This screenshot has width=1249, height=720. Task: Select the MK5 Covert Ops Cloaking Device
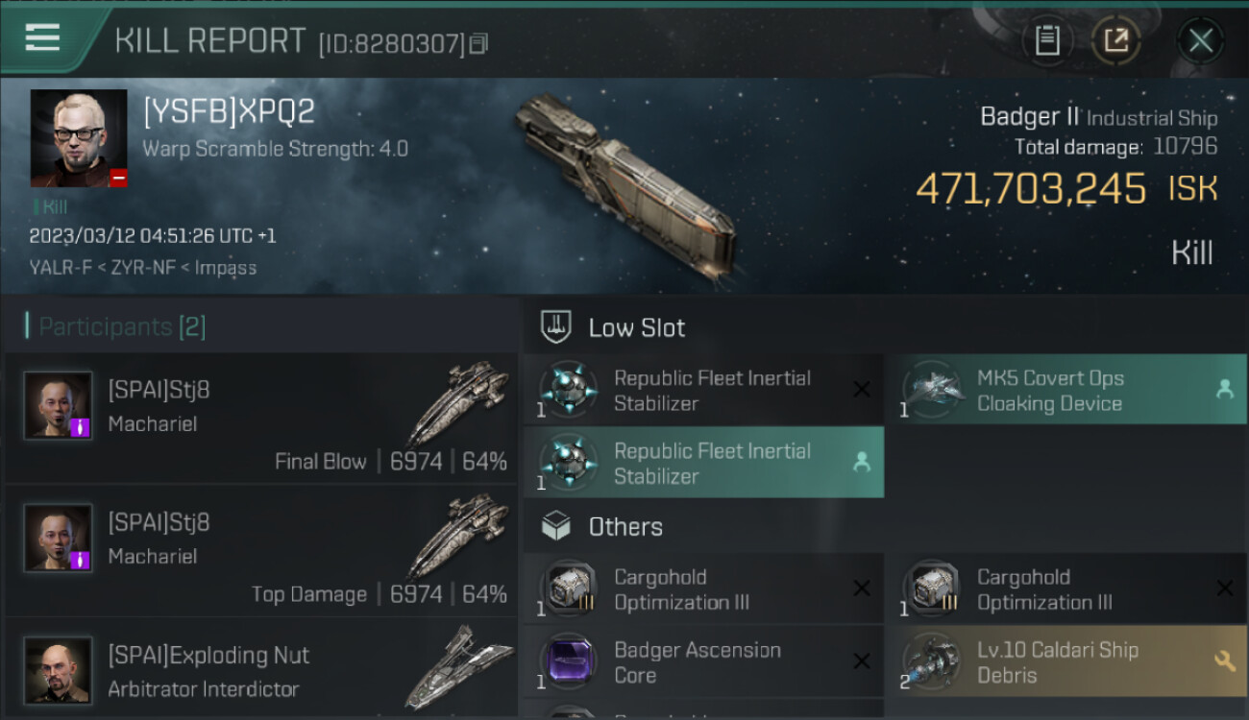pyautogui.click(x=1065, y=391)
